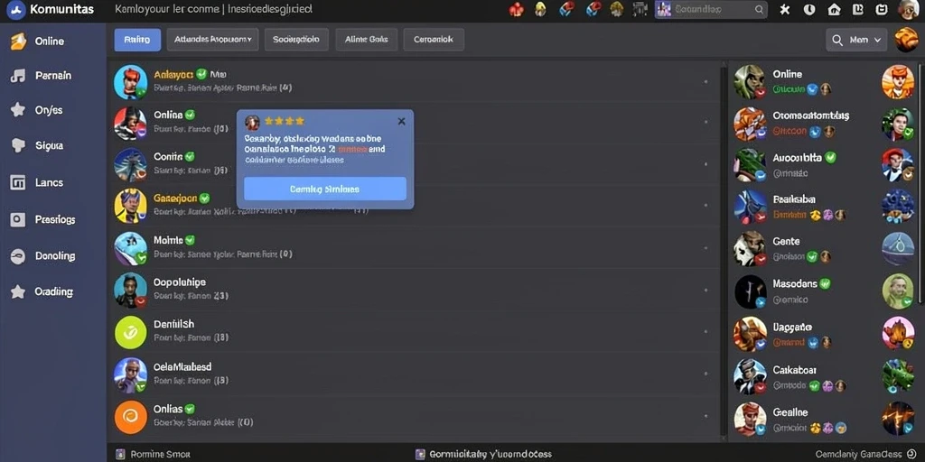This screenshot has width=925, height=462.
Task: Click the green check badge next to Anlayoc
Action: tap(201, 74)
